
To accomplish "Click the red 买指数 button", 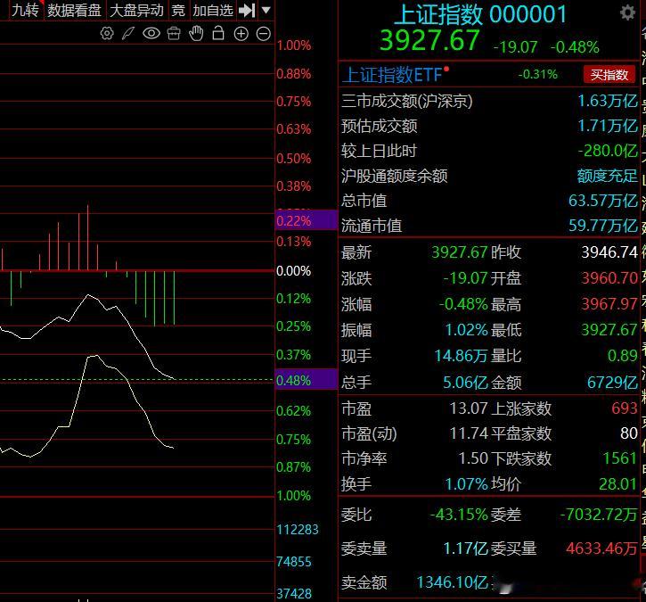I will pyautogui.click(x=609, y=75).
